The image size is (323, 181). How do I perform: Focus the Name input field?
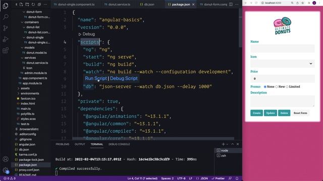[x=283, y=48]
